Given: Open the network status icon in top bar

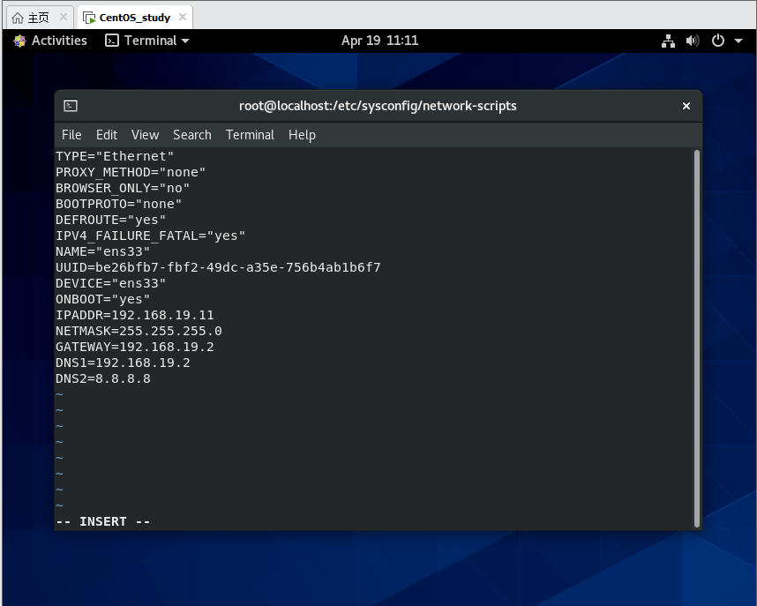Looking at the screenshot, I should click(x=668, y=41).
